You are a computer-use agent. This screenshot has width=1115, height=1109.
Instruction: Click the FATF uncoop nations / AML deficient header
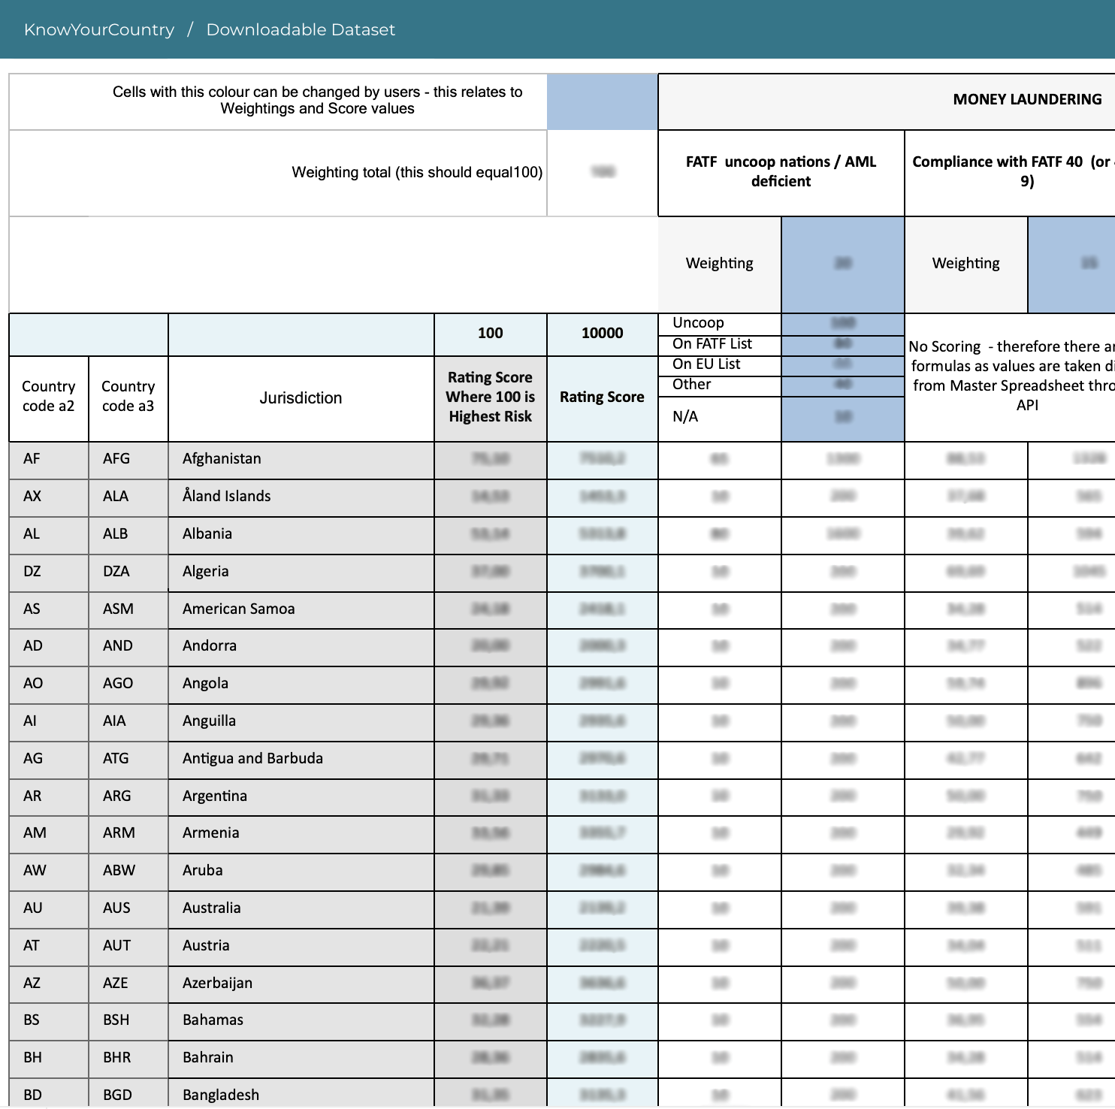[x=781, y=173]
